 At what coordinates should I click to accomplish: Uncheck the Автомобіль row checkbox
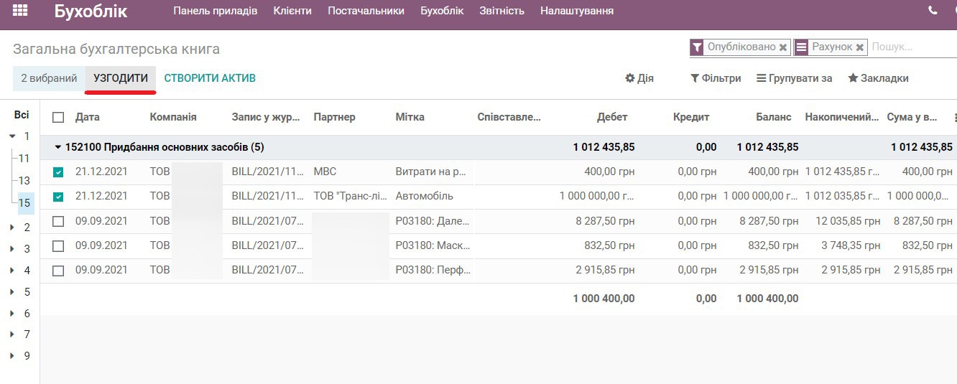pyautogui.click(x=58, y=197)
